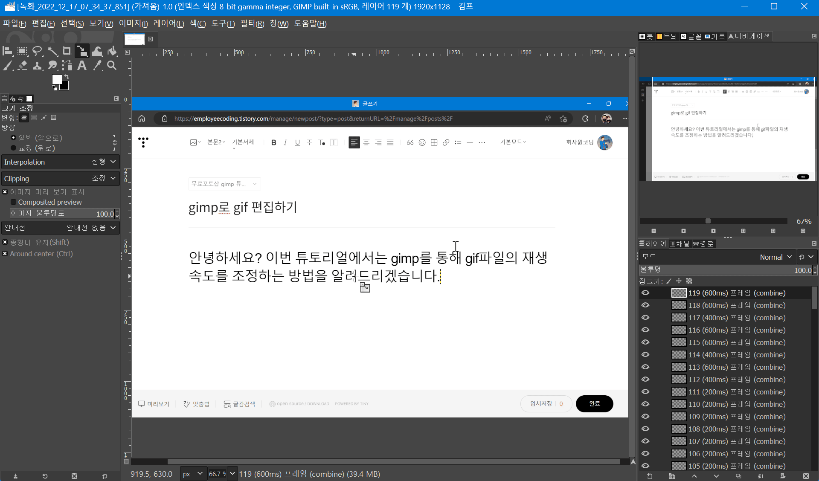Select the Bucket Fill tool
Image resolution: width=819 pixels, height=481 pixels.
coord(112,52)
